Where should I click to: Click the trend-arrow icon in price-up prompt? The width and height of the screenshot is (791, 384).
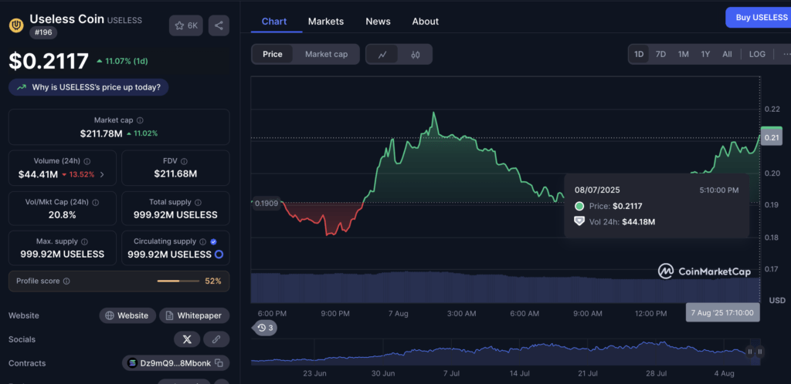(x=21, y=87)
